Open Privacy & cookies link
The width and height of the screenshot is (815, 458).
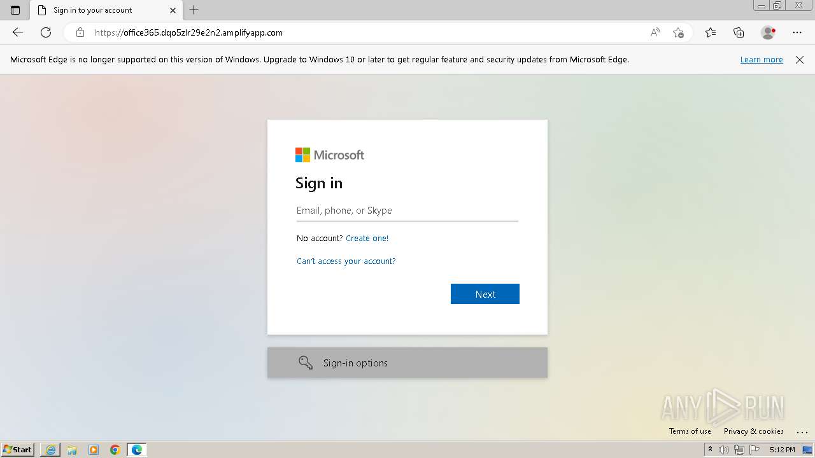(754, 431)
